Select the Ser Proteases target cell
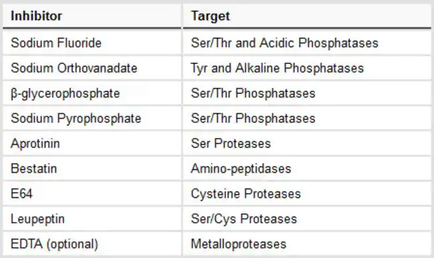The width and height of the screenshot is (434, 258). point(307,143)
